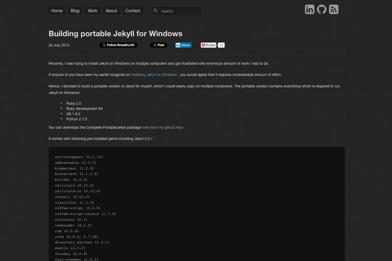Click the X Post button
Viewport: 392px width, 261px height.
coord(158,45)
